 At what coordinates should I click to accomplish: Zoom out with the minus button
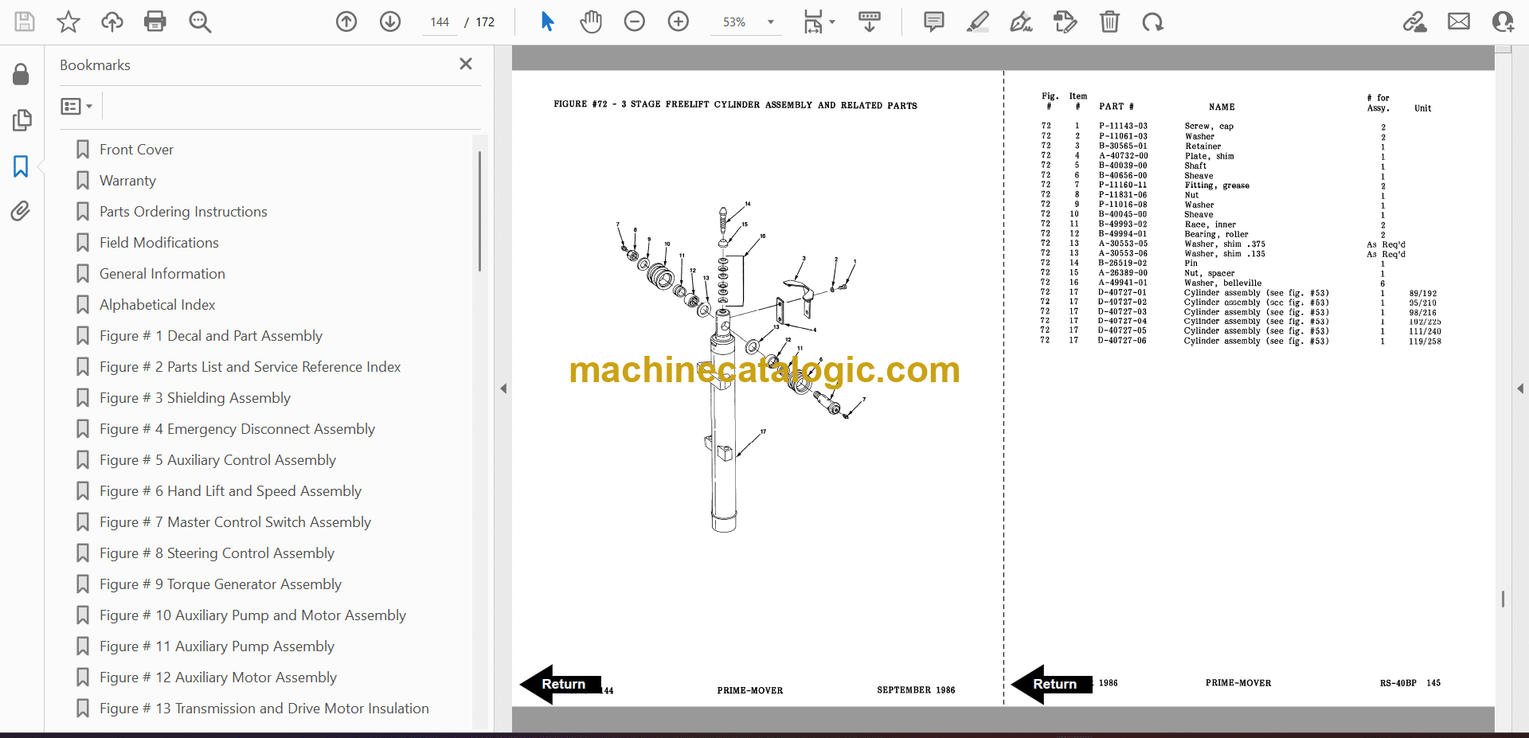coord(635,21)
